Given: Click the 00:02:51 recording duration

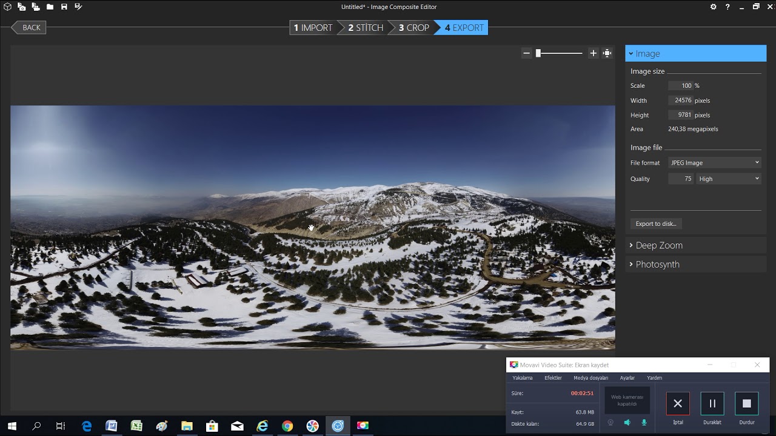Looking at the screenshot, I should pyautogui.click(x=582, y=394).
